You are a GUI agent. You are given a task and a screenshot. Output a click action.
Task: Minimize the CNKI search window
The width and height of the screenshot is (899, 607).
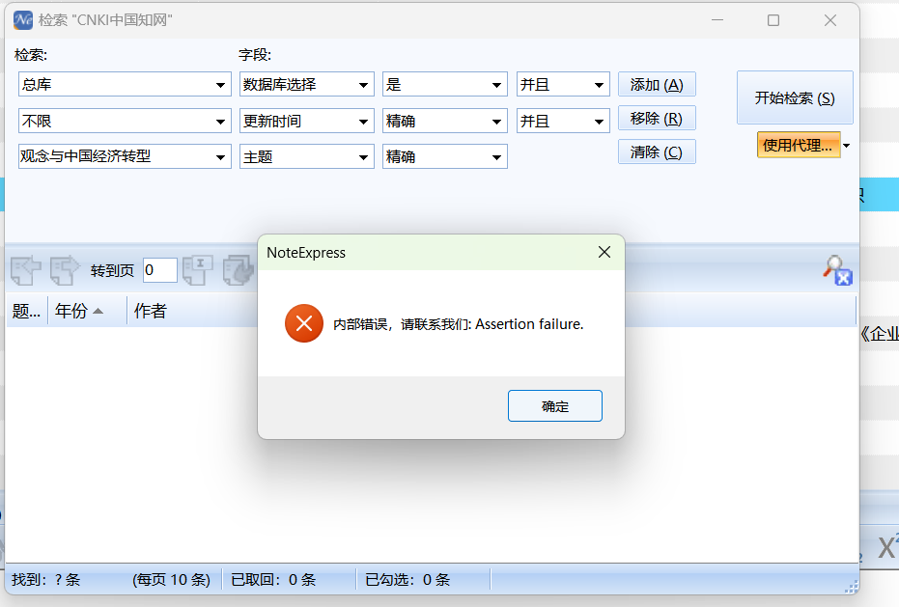[717, 20]
